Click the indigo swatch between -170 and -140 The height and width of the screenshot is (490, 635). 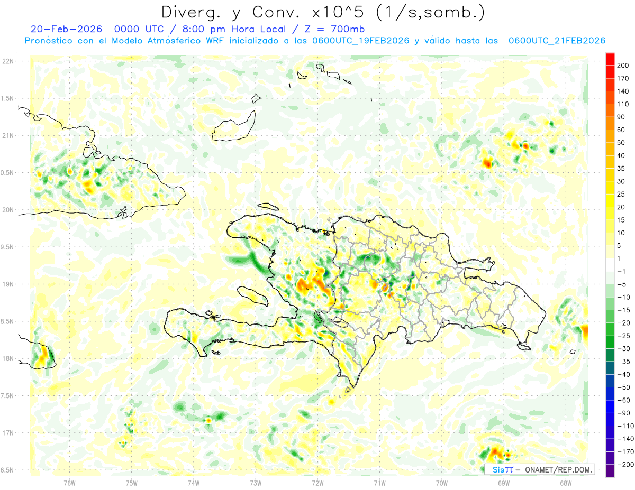point(611,445)
